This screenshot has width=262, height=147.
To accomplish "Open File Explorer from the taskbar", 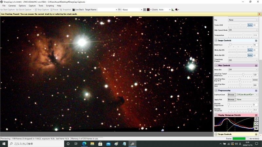I will [x=92, y=144].
